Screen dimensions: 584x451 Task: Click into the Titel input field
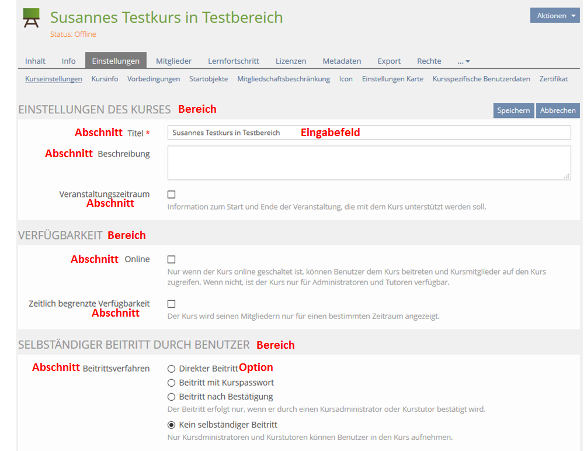[x=369, y=133]
